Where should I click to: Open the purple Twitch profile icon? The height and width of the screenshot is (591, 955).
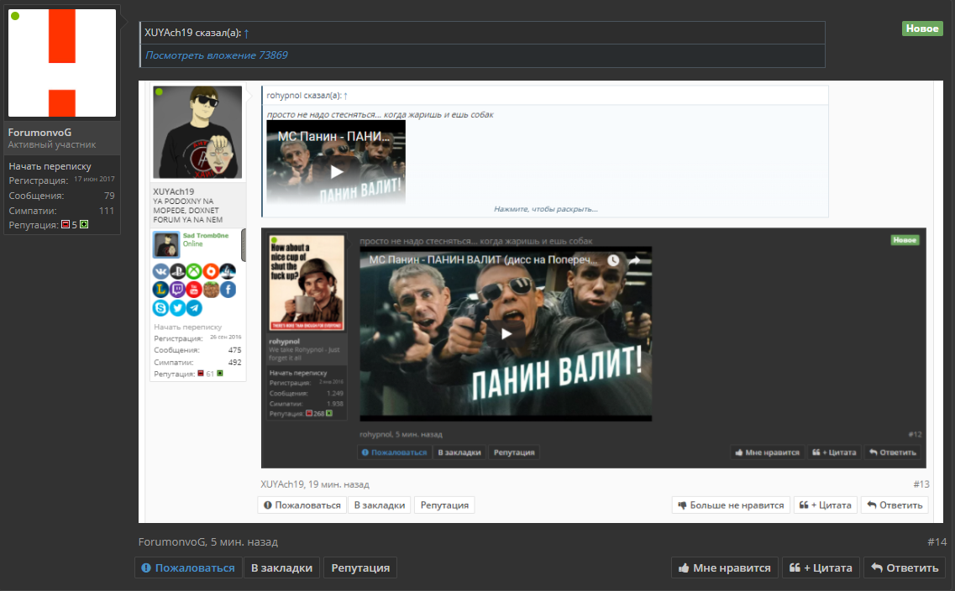click(x=177, y=290)
